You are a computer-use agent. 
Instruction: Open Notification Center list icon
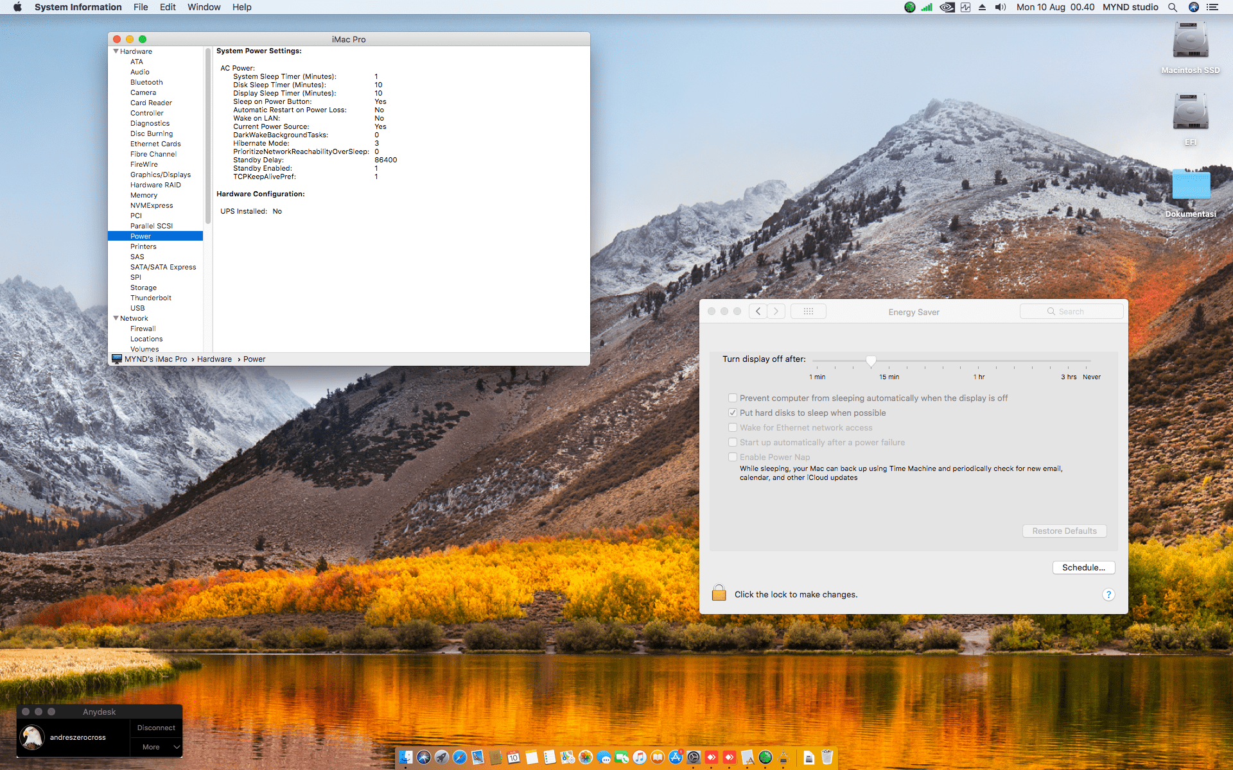1212,7
